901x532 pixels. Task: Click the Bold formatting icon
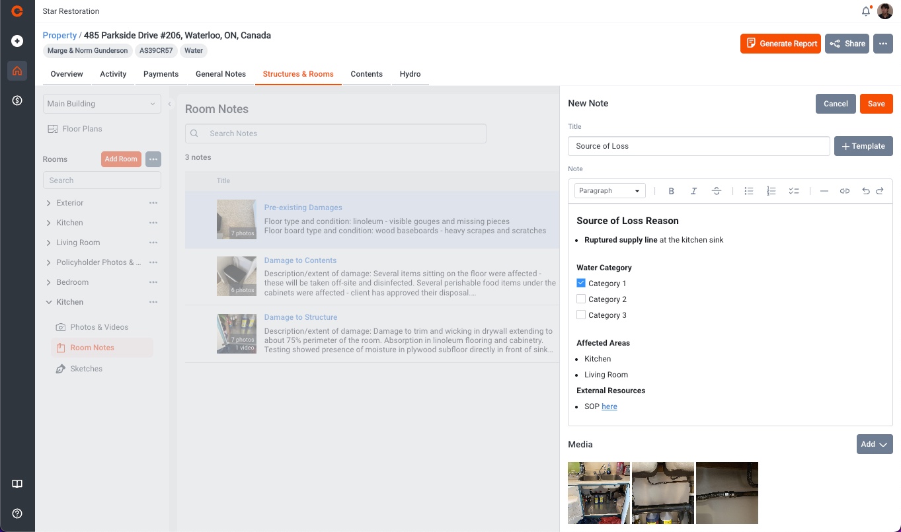pos(671,191)
